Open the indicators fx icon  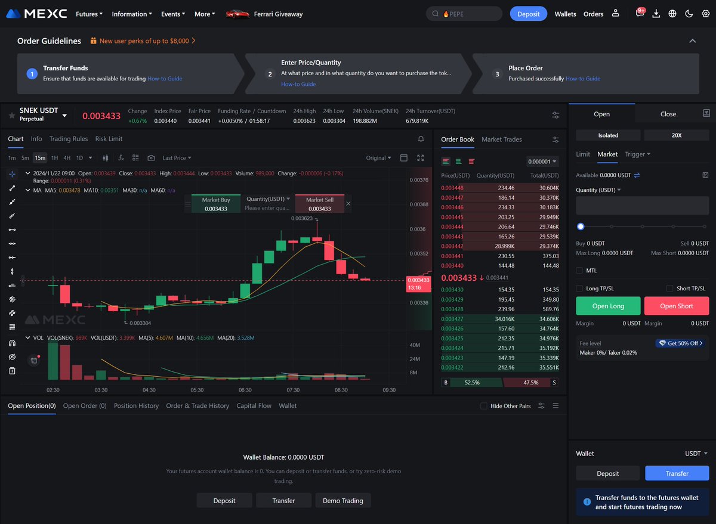pos(121,158)
